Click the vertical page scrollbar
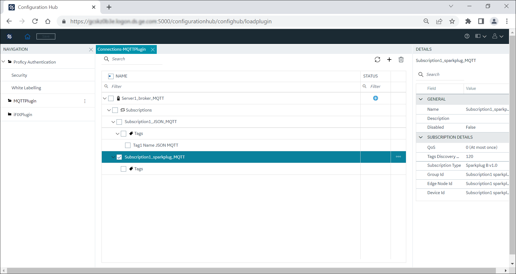This screenshot has height=274, width=516. (512, 145)
